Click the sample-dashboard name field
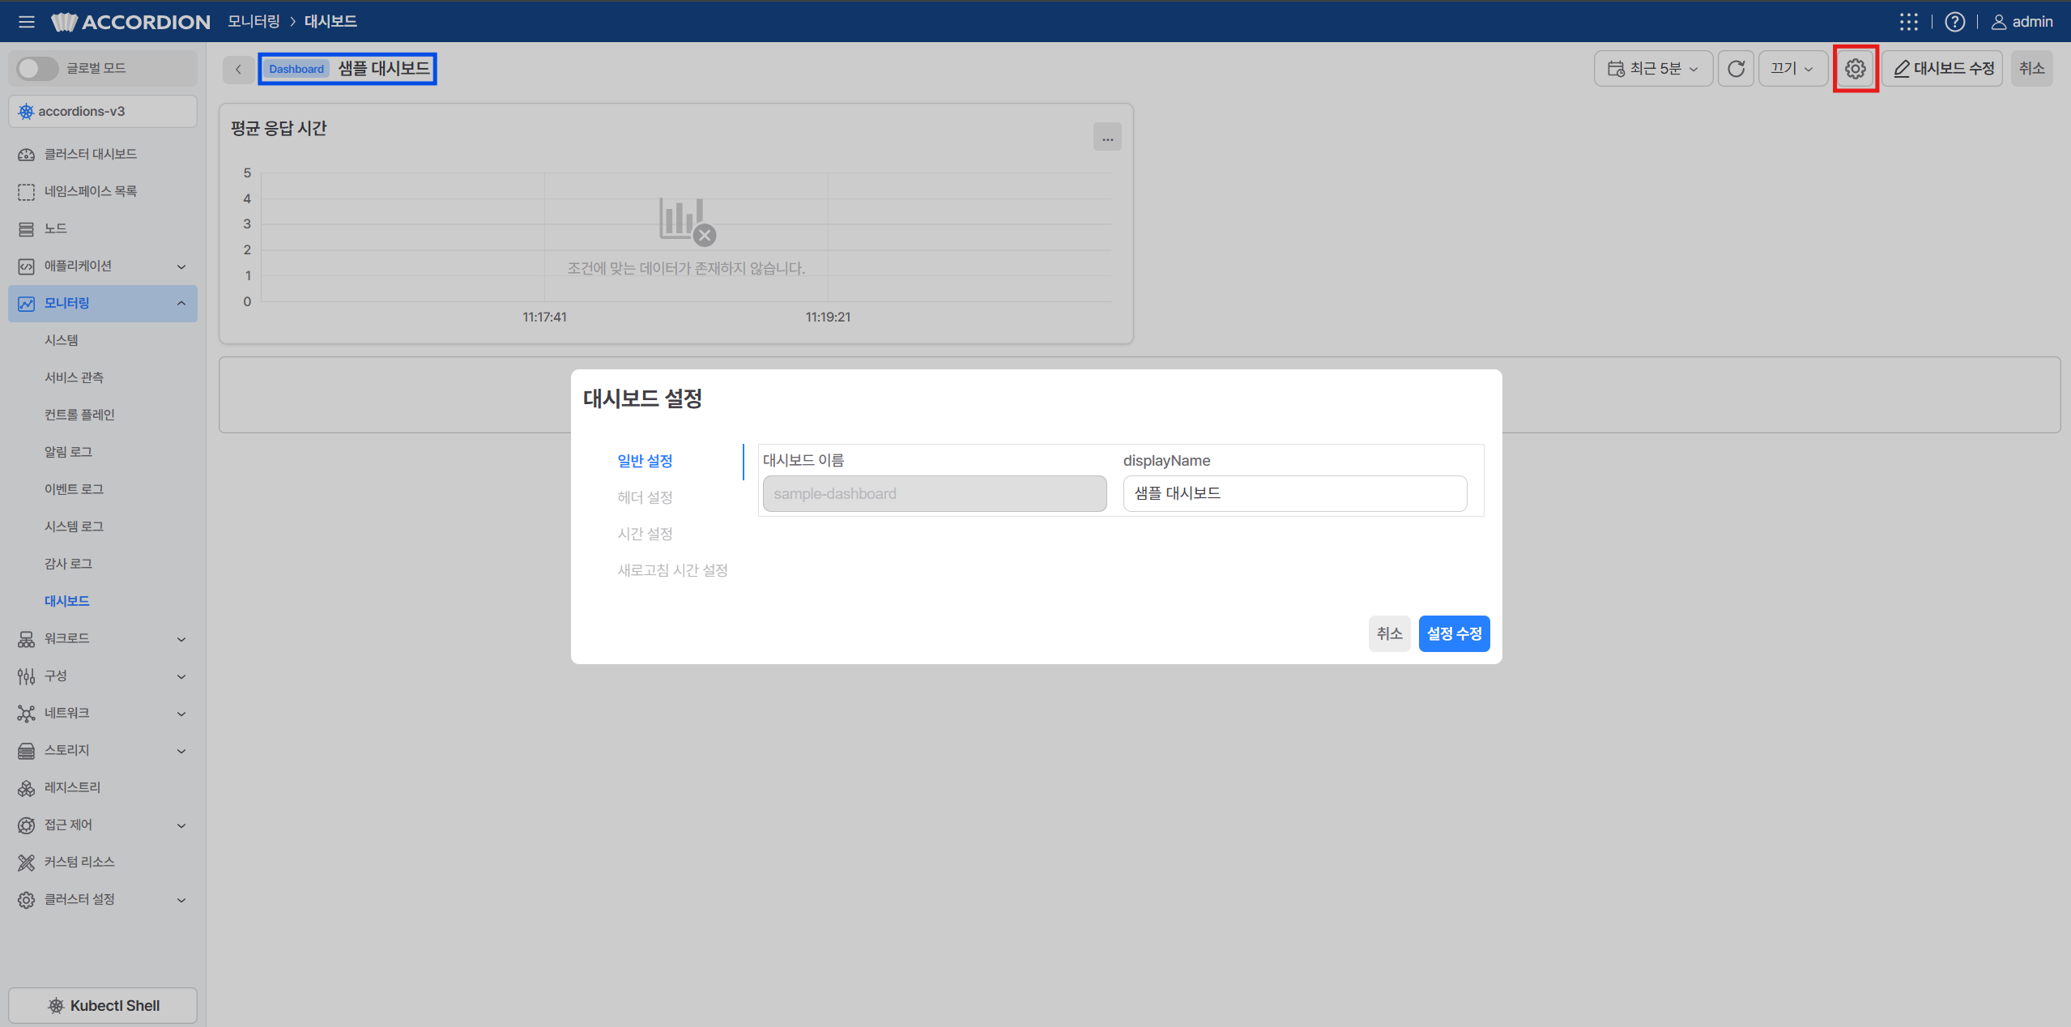2071x1027 pixels. coord(934,493)
